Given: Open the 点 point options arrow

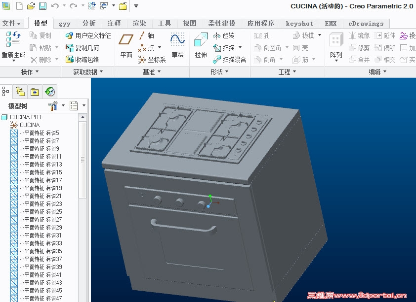Looking at the screenshot, I should tap(160, 48).
